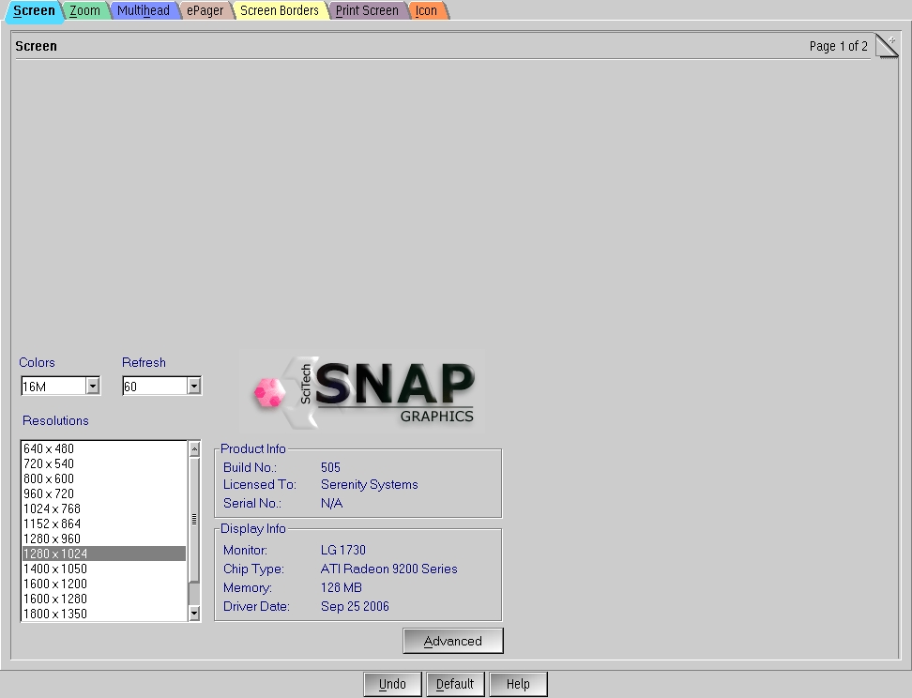The width and height of the screenshot is (912, 698).
Task: Go to the ePager tab
Action: click(205, 11)
